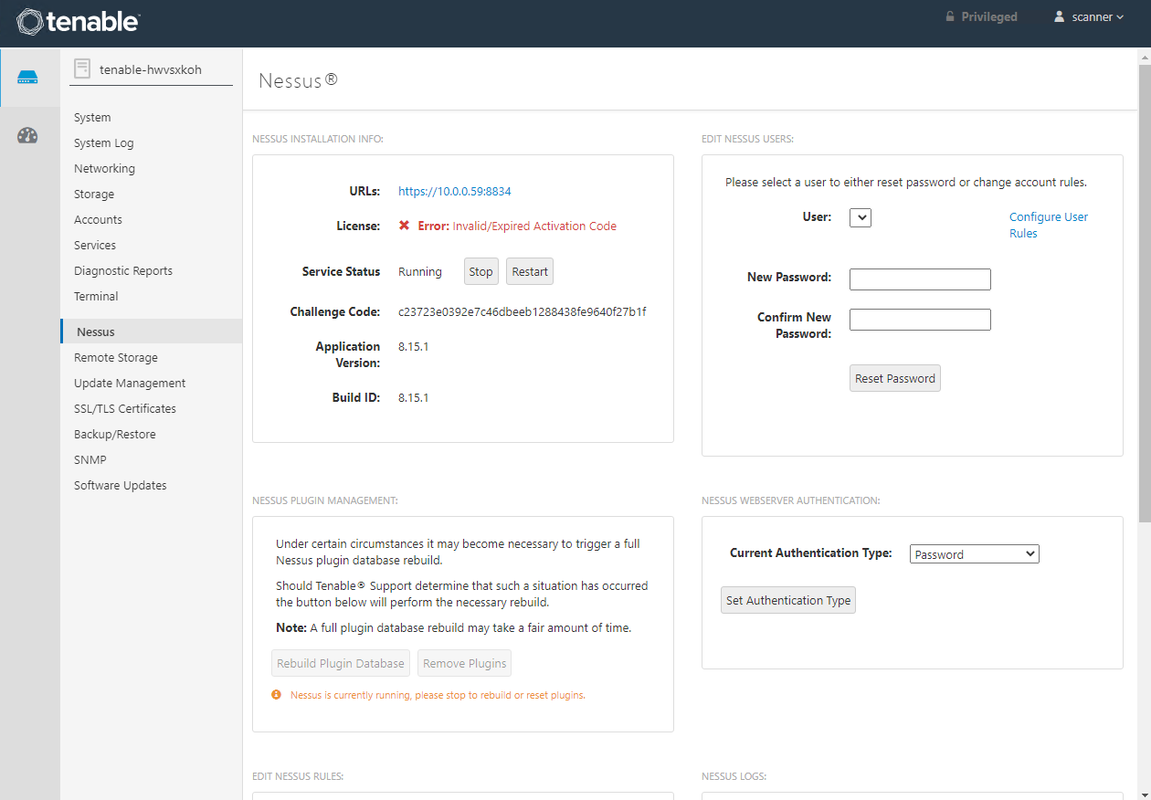Viewport: 1151px width, 800px height.
Task: Click the red license error X icon
Action: click(x=404, y=226)
